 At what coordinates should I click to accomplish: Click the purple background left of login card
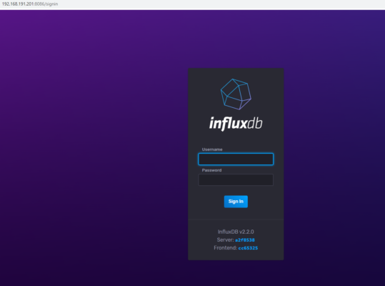(x=94, y=147)
